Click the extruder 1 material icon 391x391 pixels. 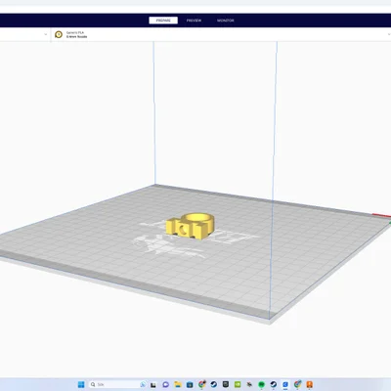(x=59, y=34)
